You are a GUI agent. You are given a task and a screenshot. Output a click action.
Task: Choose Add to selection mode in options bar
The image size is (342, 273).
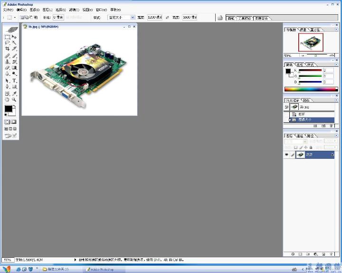click(x=27, y=17)
